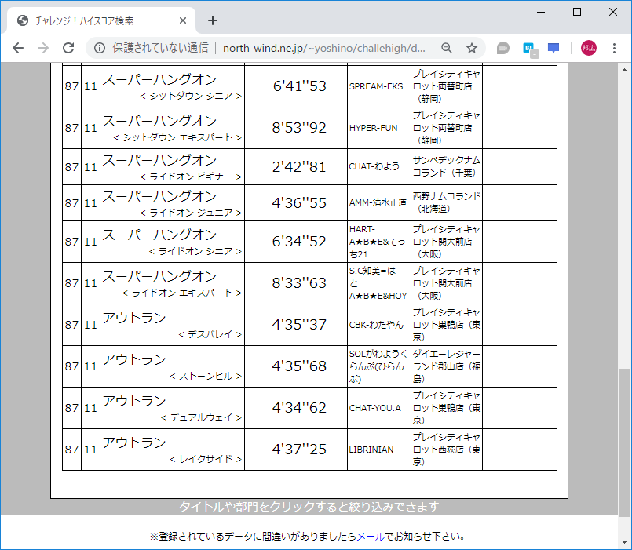Click the 邦広 profile avatar
632x550 pixels.
(x=590, y=48)
